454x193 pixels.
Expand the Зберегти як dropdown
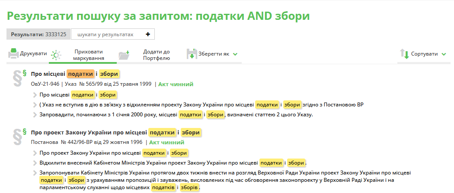pos(235,54)
